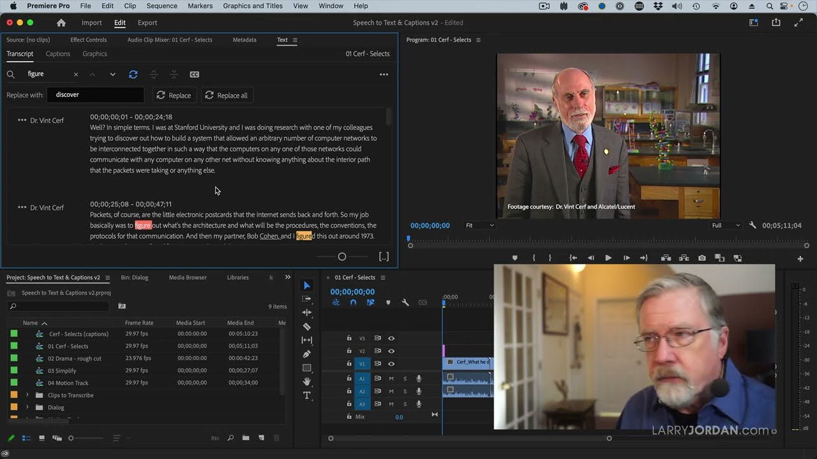This screenshot has width=817, height=459.
Task: Select the Razor tool
Action: tap(306, 326)
